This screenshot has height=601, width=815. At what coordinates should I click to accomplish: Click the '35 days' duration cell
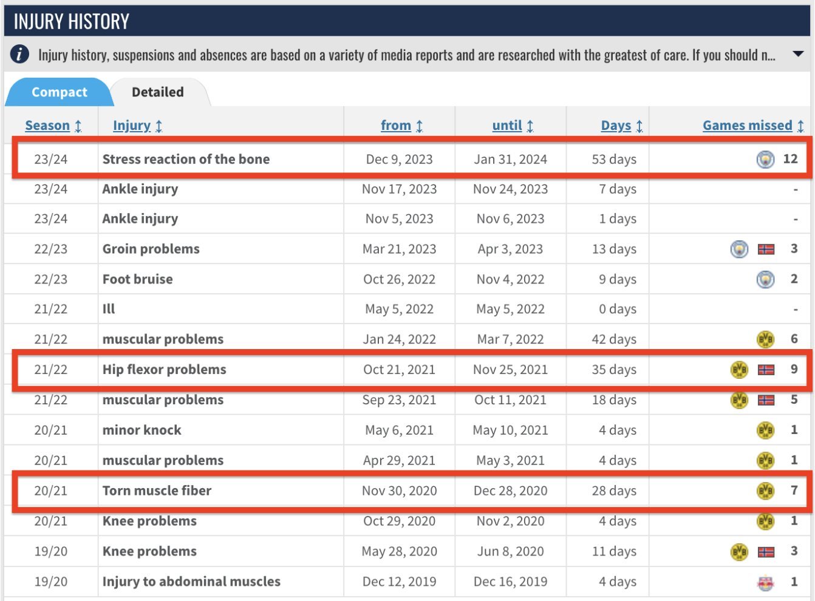pyautogui.click(x=614, y=369)
